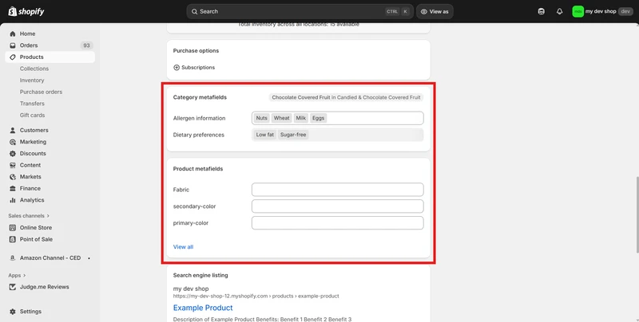Click the Dietary preferences label
639x322 pixels.
tap(198, 135)
